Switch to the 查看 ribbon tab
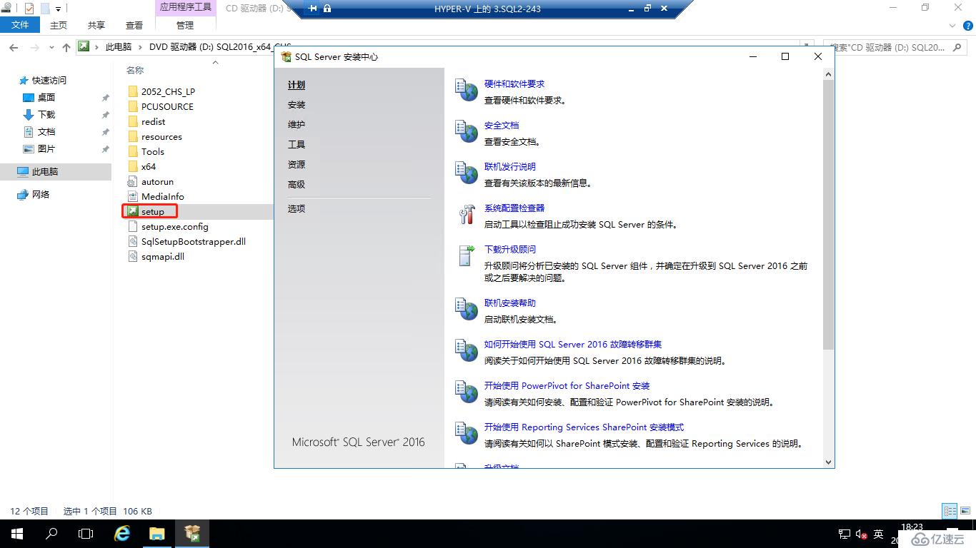Viewport: 976px width, 548px height. [x=134, y=25]
